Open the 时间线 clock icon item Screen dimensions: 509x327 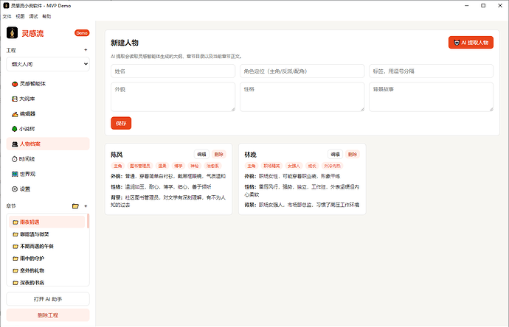tap(14, 159)
